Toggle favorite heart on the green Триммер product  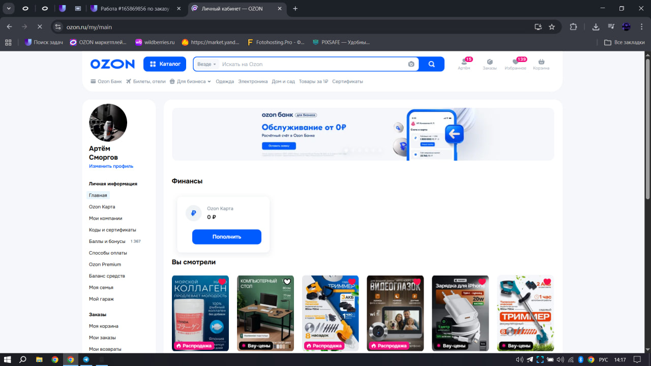[x=547, y=282]
